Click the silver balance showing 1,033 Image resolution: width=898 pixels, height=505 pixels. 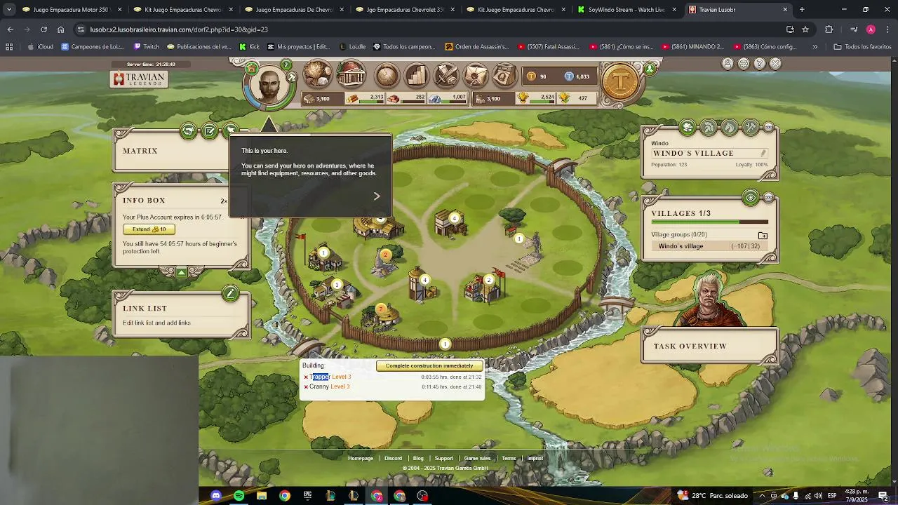pyautogui.click(x=577, y=76)
